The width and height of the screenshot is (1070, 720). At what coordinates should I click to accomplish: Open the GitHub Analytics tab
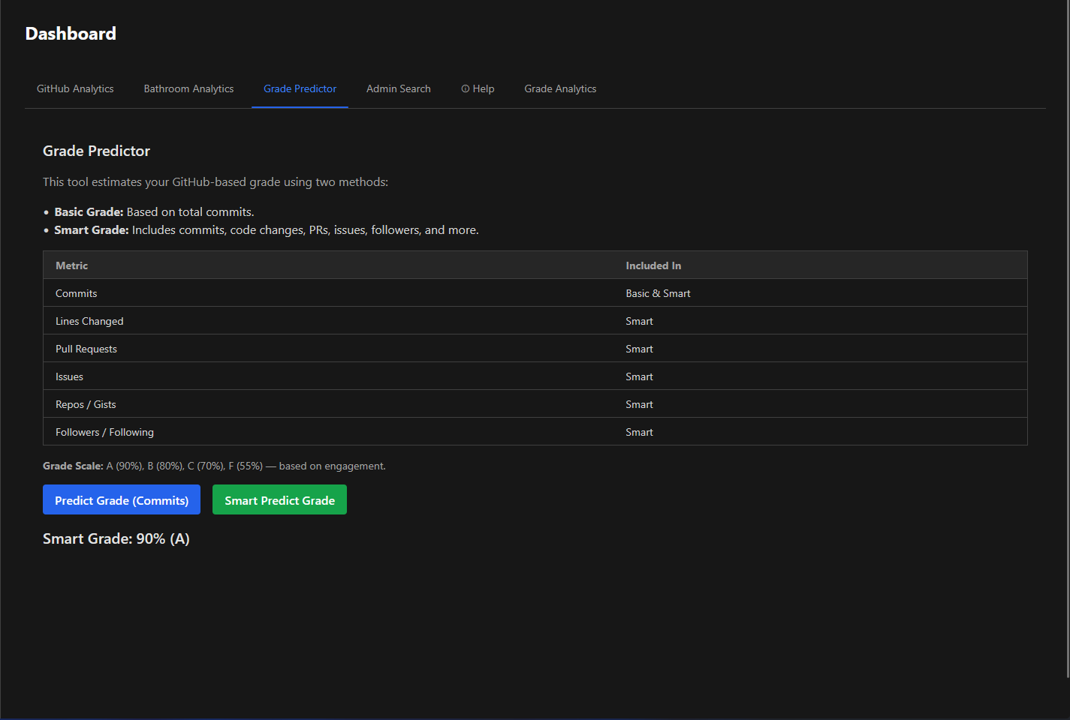pyautogui.click(x=75, y=88)
